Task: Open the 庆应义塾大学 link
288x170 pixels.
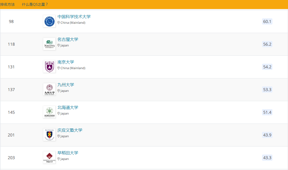Action: point(70,130)
